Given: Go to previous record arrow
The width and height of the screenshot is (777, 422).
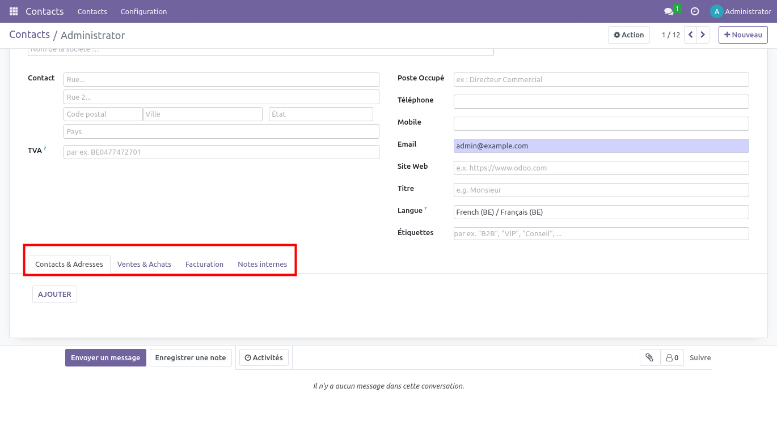Looking at the screenshot, I should (690, 35).
